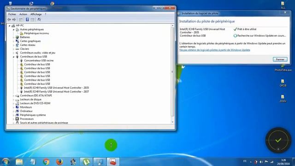Click the FR language indicator on taskbar
The width and height of the screenshot is (295, 166).
point(245,161)
